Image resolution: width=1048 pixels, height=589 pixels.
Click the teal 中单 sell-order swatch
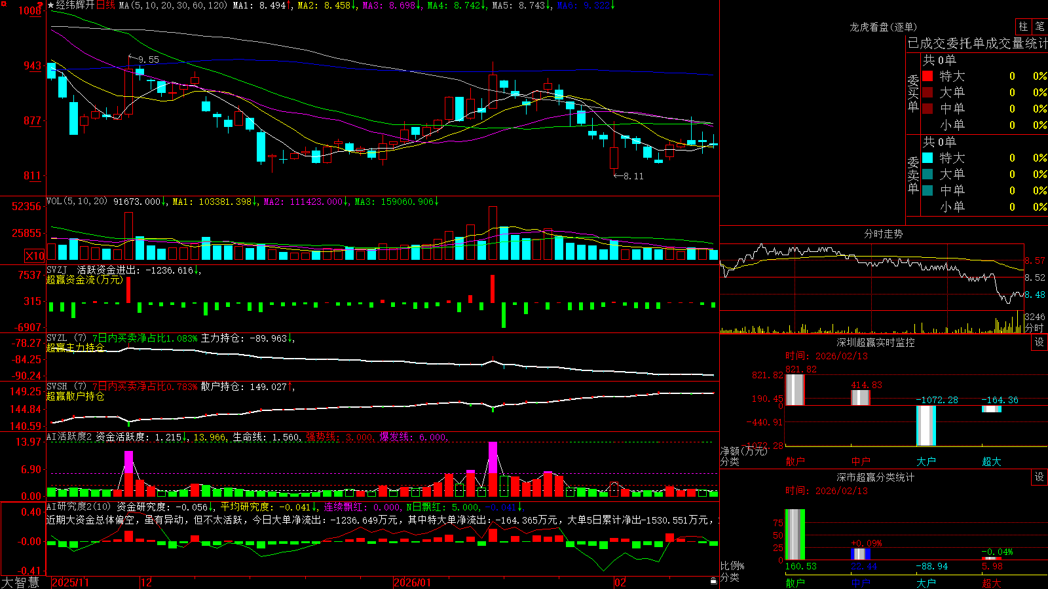pyautogui.click(x=927, y=190)
